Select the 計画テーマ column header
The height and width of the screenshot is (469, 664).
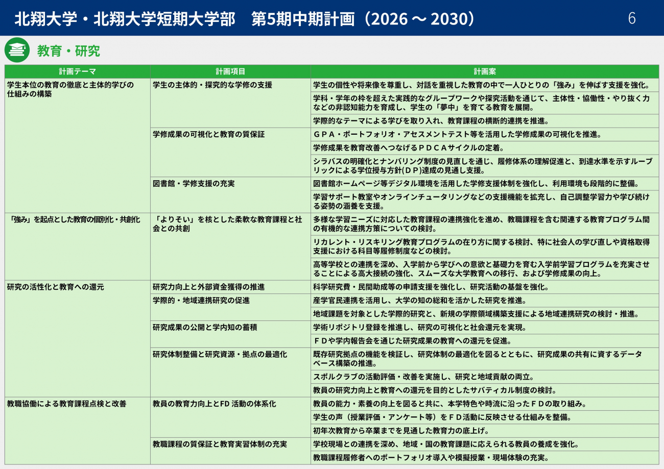click(x=77, y=71)
